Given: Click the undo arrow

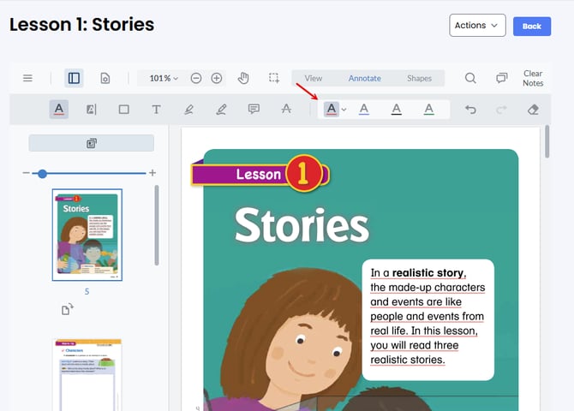Looking at the screenshot, I should pyautogui.click(x=469, y=110).
